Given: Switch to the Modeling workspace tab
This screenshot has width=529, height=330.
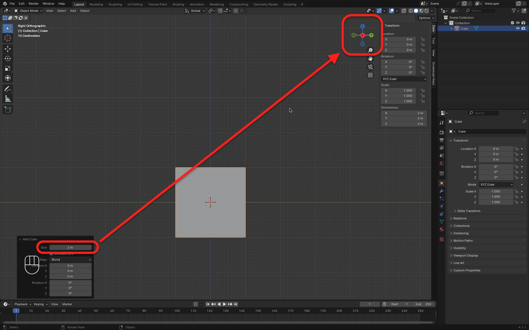Looking at the screenshot, I should tap(96, 4).
